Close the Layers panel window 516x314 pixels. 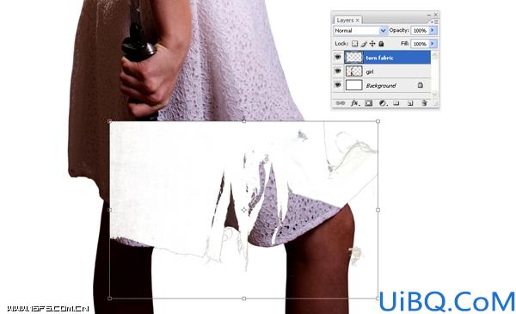(x=436, y=15)
